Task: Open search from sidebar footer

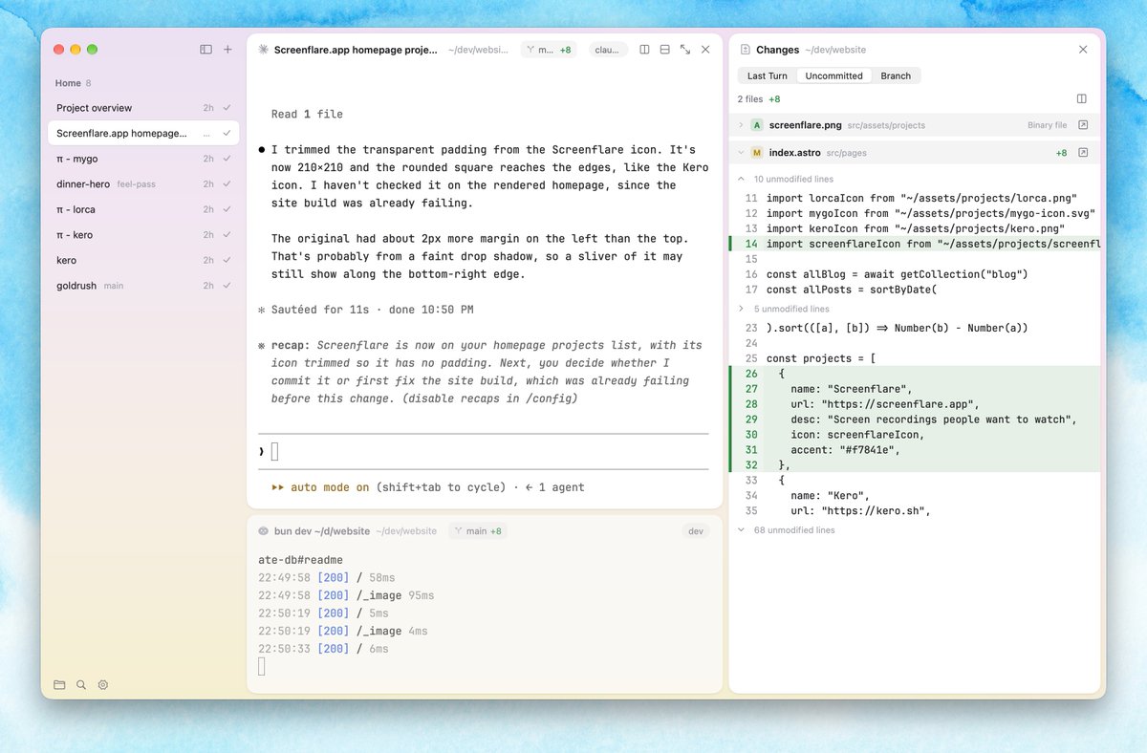Action: click(x=81, y=684)
